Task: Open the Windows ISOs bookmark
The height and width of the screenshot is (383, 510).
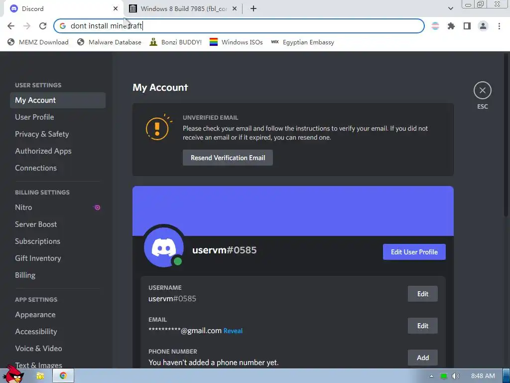Action: point(236,42)
